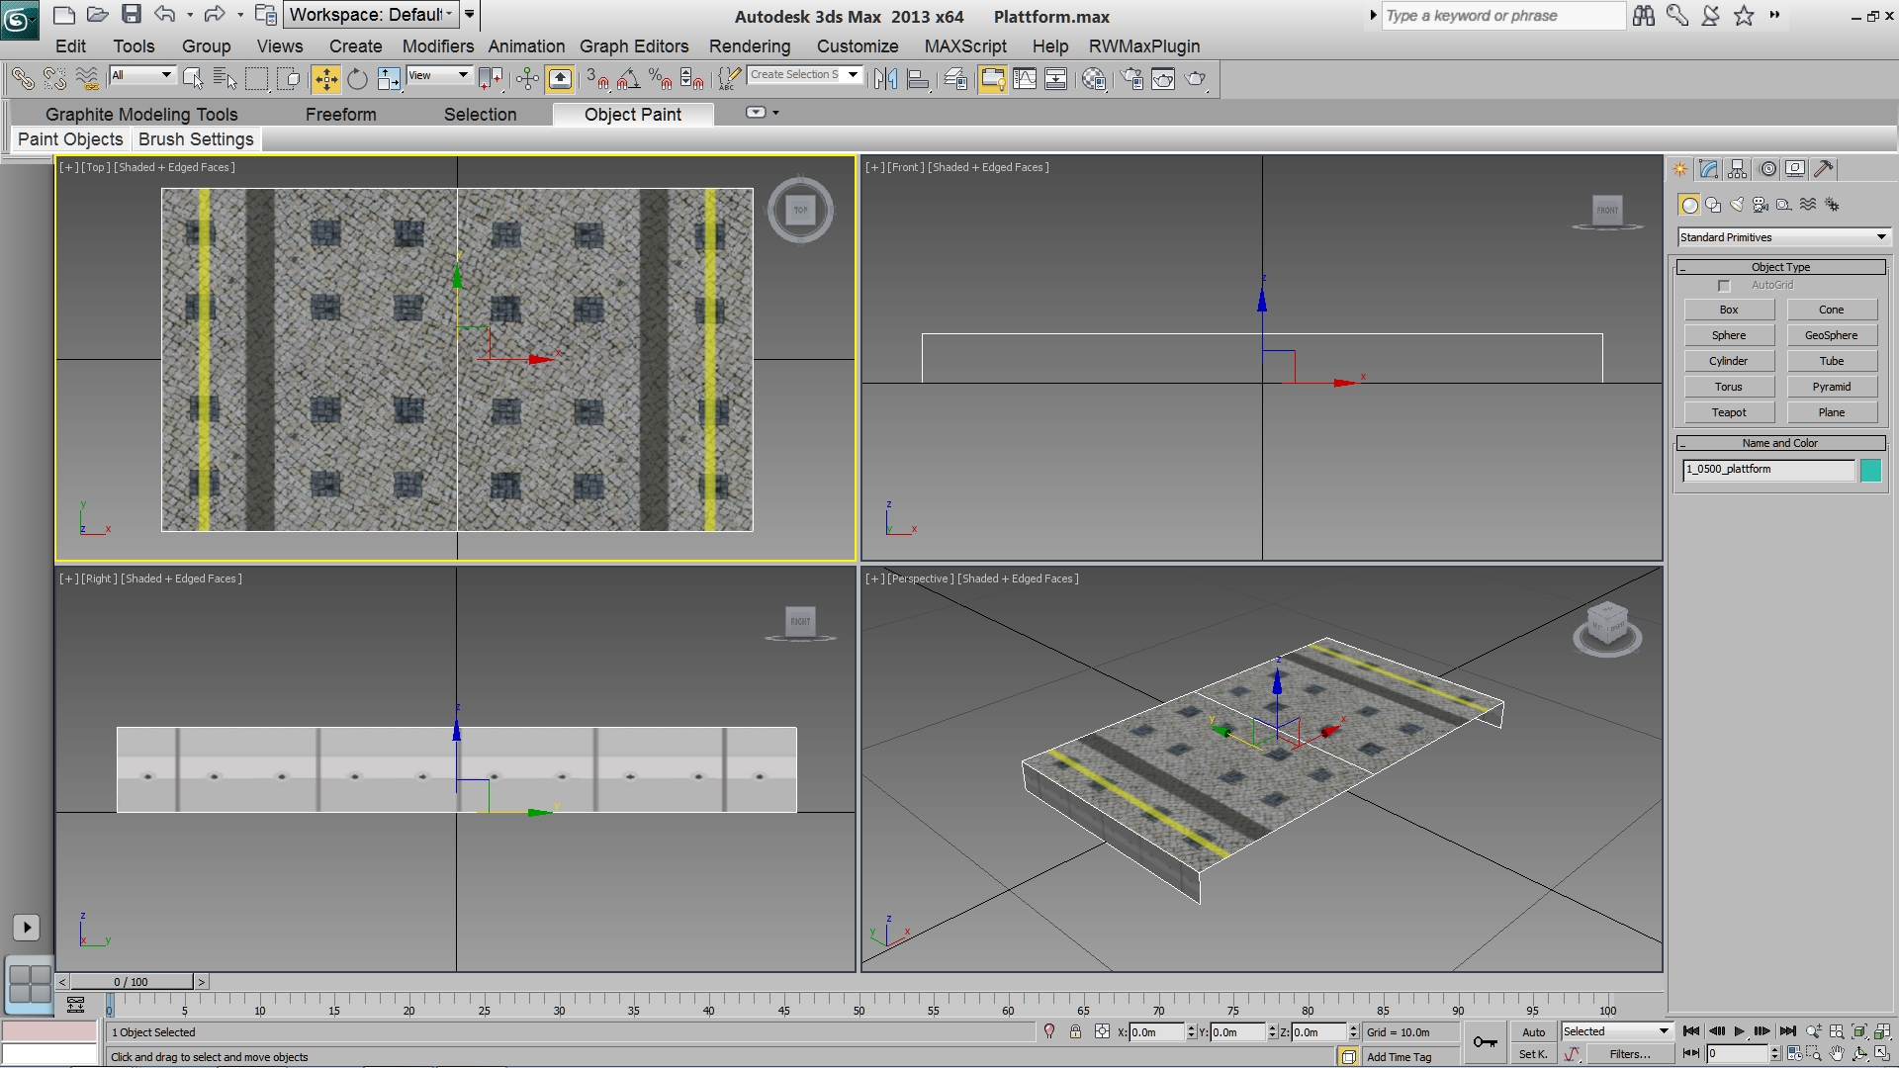This screenshot has width=1899, height=1068.
Task: Click the object name input field
Action: [1767, 470]
